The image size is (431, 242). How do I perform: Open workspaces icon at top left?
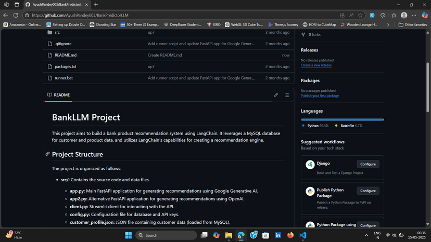tap(7, 4)
